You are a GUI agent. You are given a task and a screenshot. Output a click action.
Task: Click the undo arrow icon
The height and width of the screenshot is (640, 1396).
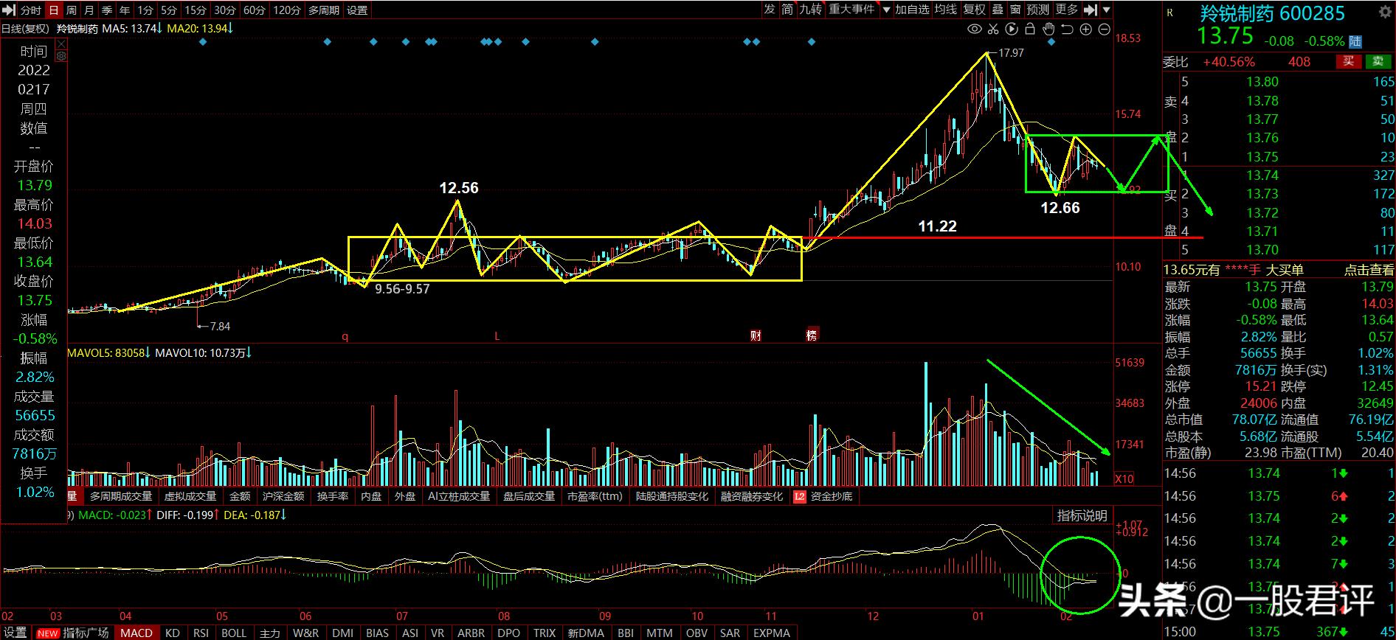pyautogui.click(x=1067, y=29)
